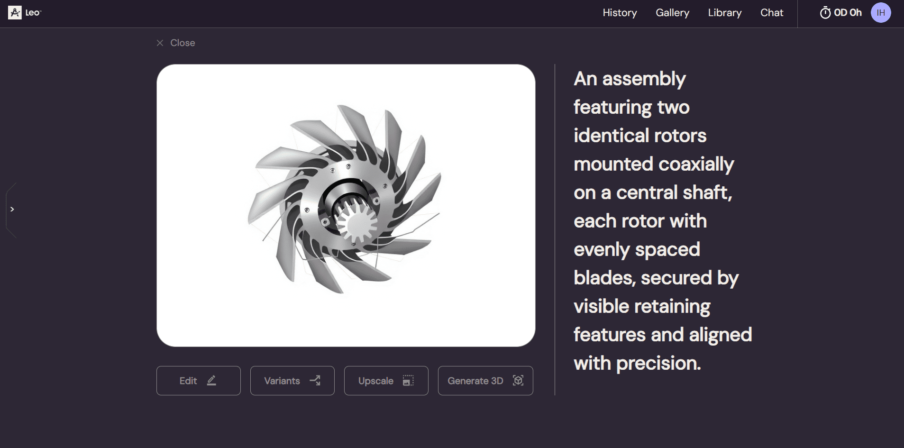Image resolution: width=904 pixels, height=448 pixels.
Task: Open the Library section
Action: click(x=724, y=13)
